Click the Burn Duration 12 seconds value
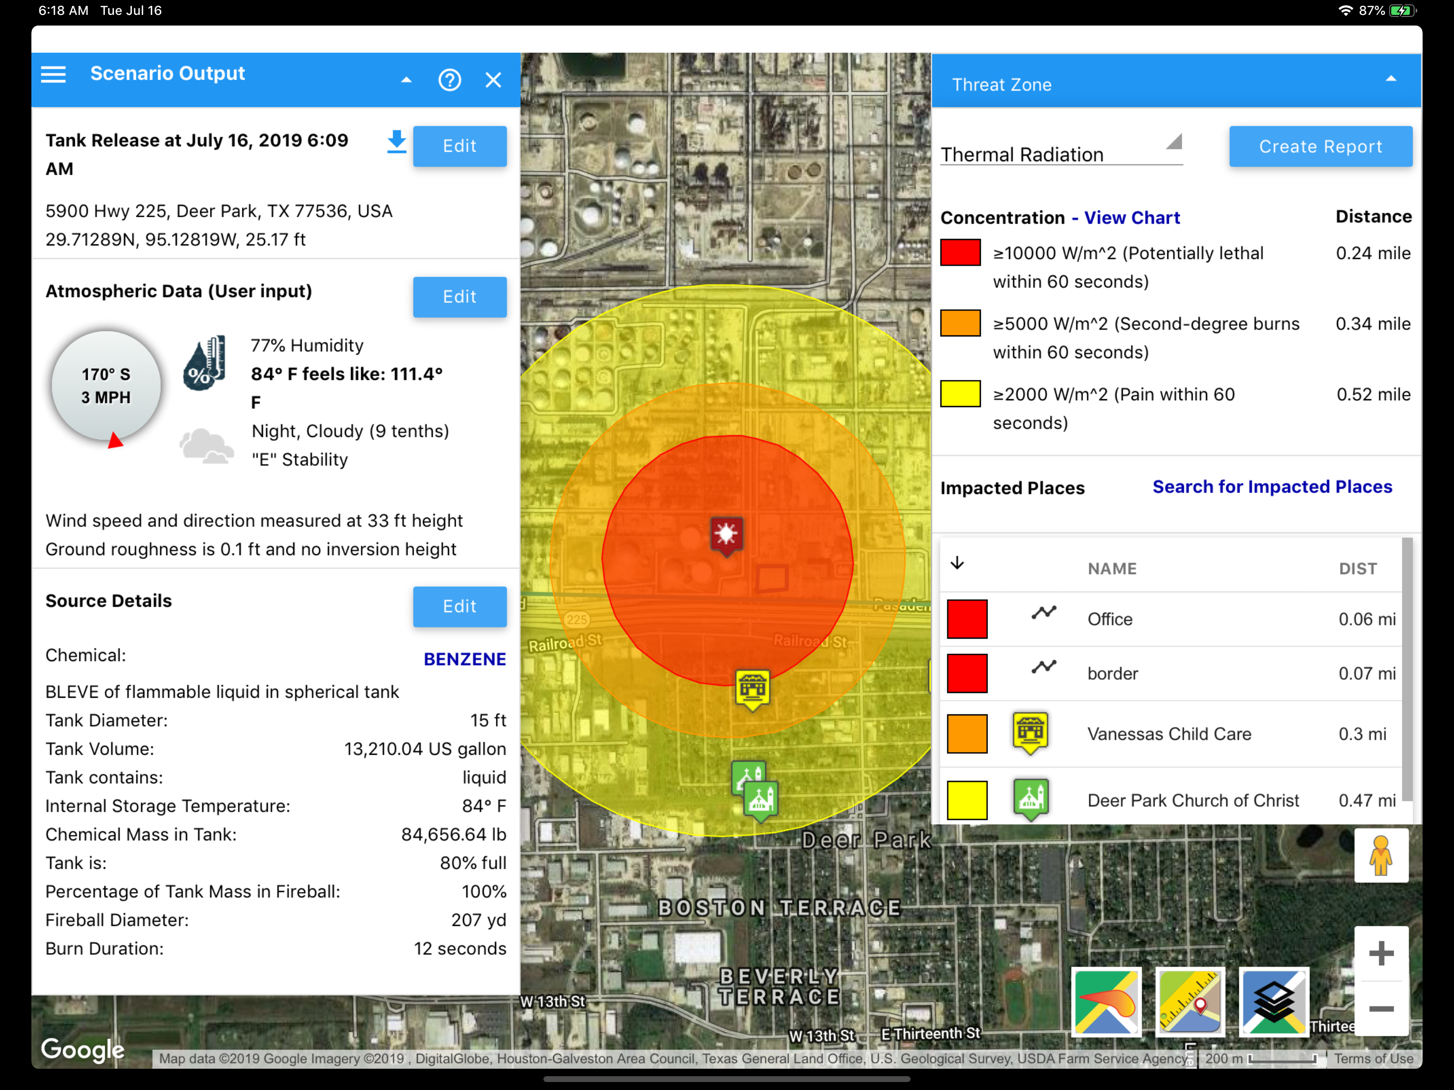Screen dimensions: 1454x1090 (460, 948)
